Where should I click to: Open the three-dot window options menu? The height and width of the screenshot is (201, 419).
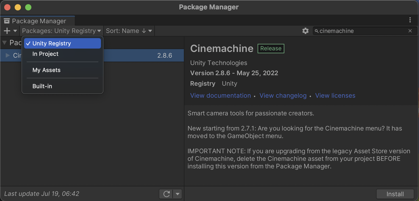coord(410,20)
